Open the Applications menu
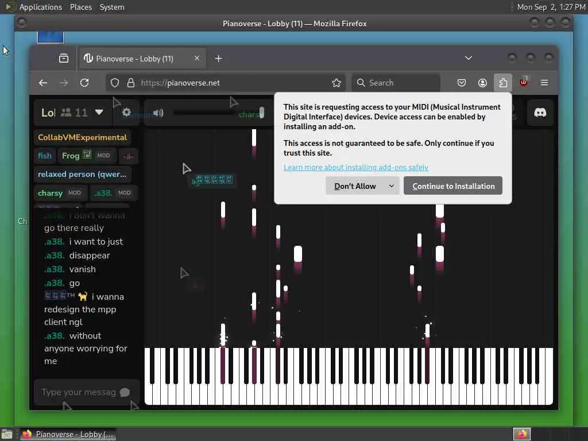The height and width of the screenshot is (441, 588). tap(41, 7)
